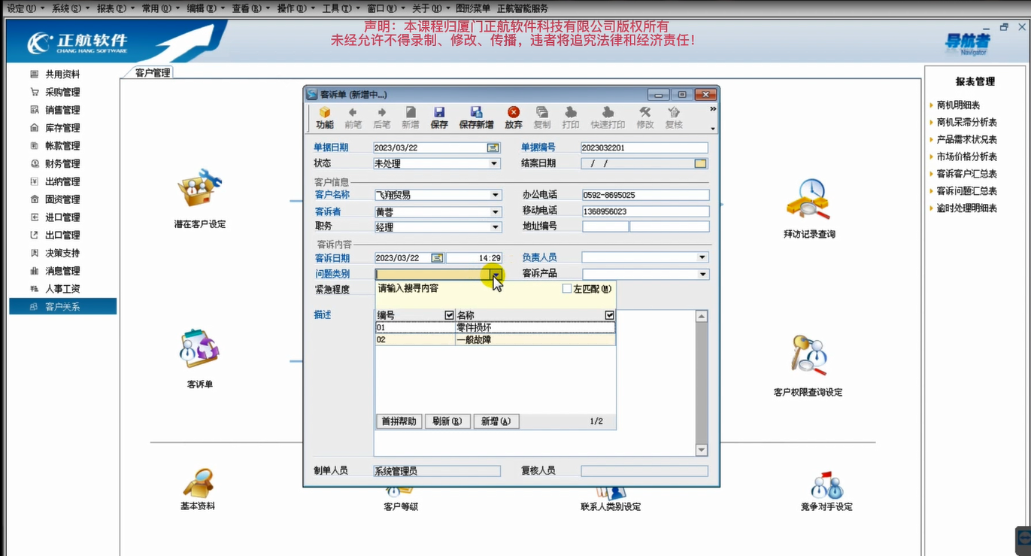Open the 客诉问题汇总表 report link
This screenshot has width=1031, height=556.
[x=967, y=191]
